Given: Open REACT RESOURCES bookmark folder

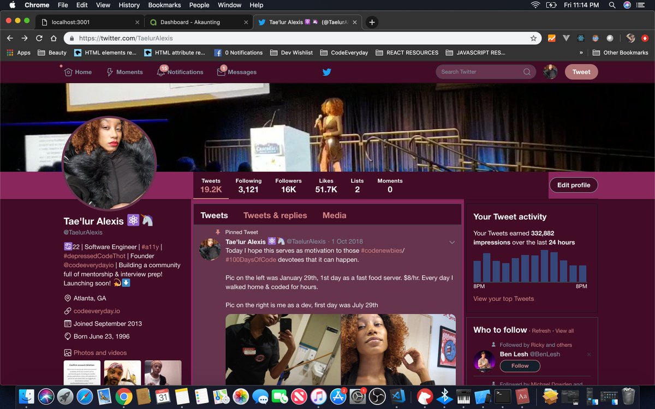Looking at the screenshot, I should (407, 53).
